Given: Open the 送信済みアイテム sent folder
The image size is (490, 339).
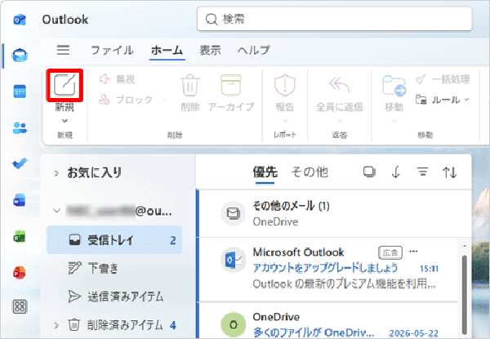Looking at the screenshot, I should tap(114, 297).
